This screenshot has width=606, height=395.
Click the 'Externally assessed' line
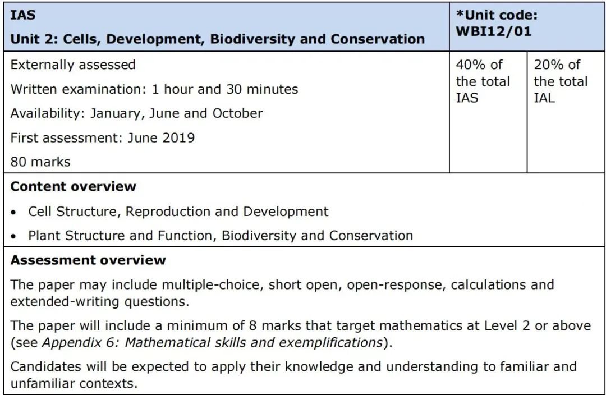73,65
